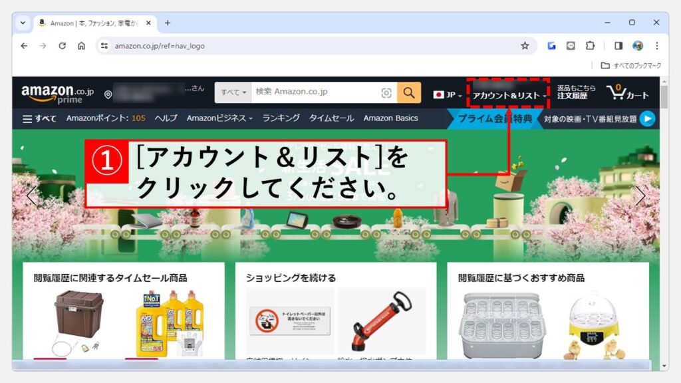The height and width of the screenshot is (383, 681).
Task: Open the Chrome three-dot menu
Action: coord(656,46)
